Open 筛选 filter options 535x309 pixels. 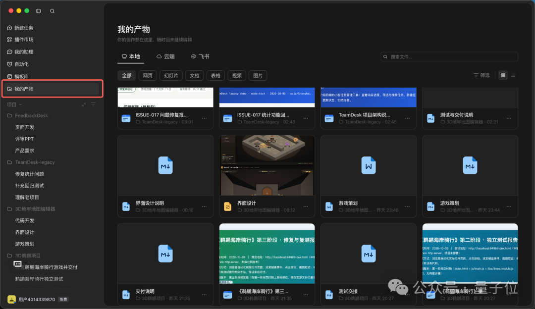481,75
